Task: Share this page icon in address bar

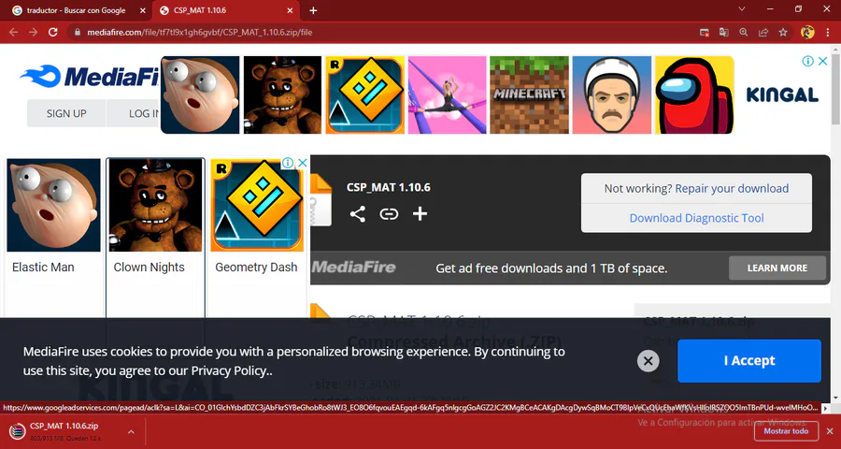Action: coord(763,32)
